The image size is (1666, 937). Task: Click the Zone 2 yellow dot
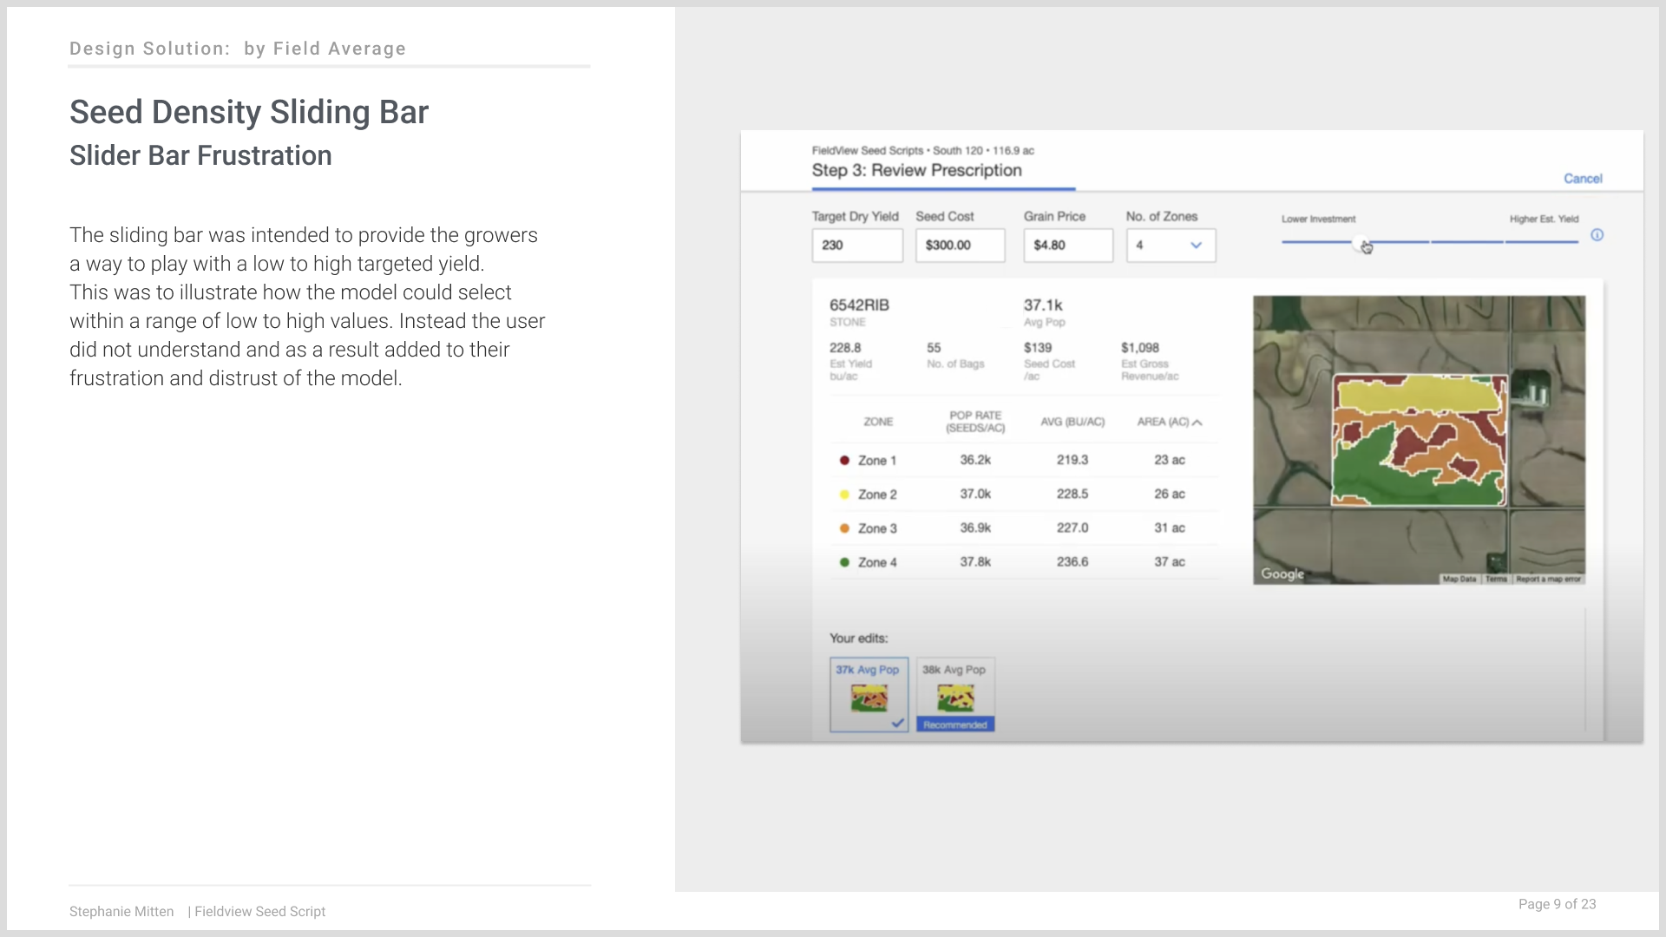[x=844, y=495]
